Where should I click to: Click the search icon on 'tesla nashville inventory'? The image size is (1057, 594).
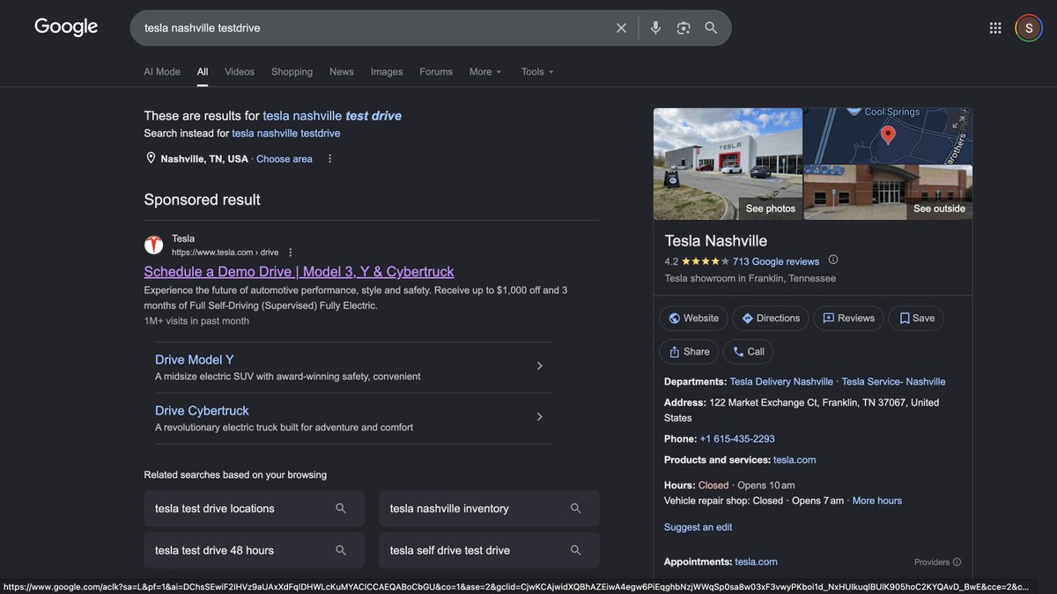[576, 509]
